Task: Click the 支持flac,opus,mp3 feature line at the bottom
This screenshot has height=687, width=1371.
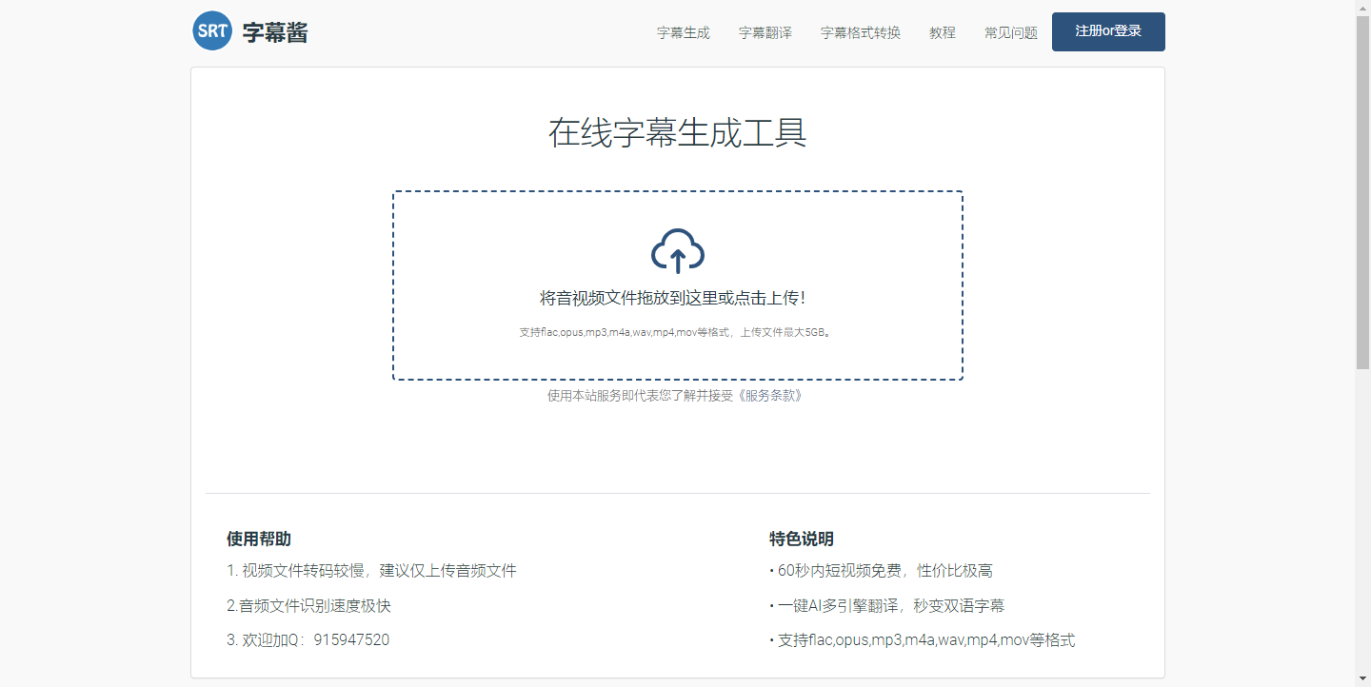Action: [922, 639]
